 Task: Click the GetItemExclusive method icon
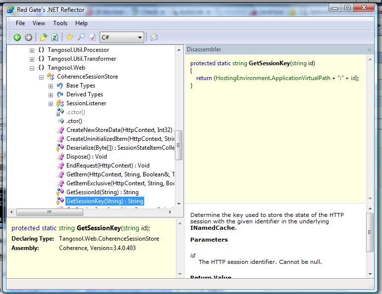(x=60, y=183)
